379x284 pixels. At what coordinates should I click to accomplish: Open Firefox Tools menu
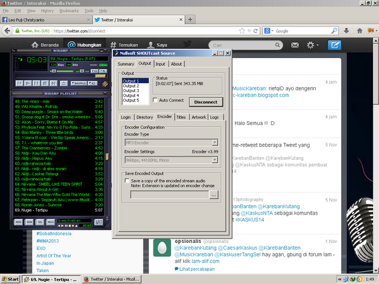coord(88,11)
